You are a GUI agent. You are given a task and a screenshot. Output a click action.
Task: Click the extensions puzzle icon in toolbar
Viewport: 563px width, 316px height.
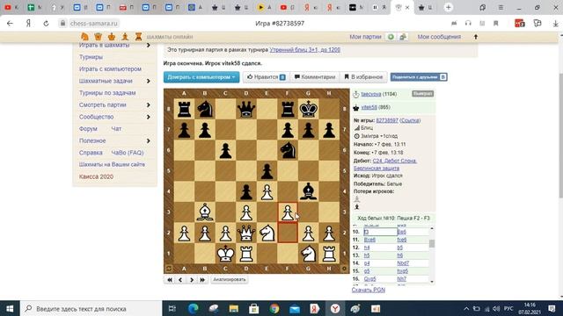[x=537, y=24]
